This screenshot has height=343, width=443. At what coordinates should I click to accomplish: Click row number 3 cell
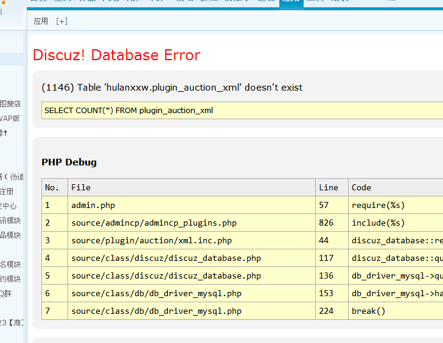click(x=55, y=240)
